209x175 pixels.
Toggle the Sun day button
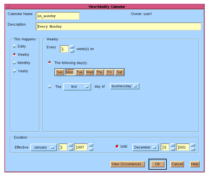click(x=60, y=72)
